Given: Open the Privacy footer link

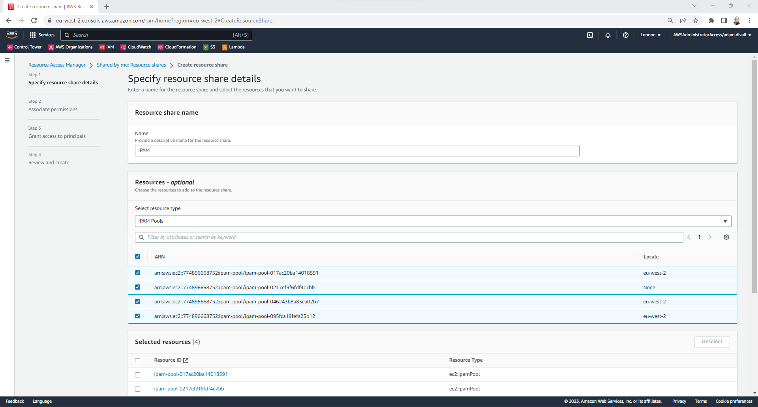Looking at the screenshot, I should click(x=679, y=401).
